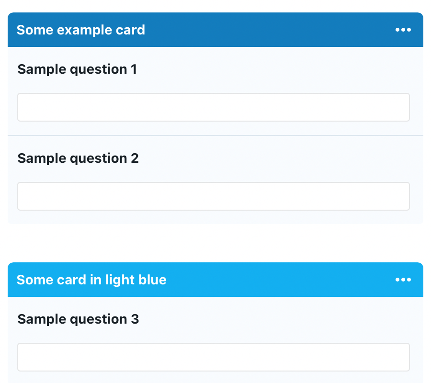Click the "Some card in light blue" title
The height and width of the screenshot is (383, 431).
(x=91, y=280)
